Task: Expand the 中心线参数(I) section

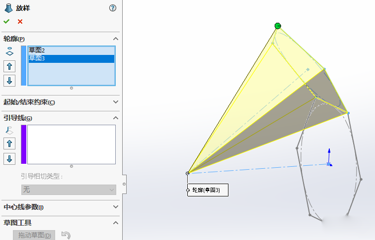Action: point(116,207)
